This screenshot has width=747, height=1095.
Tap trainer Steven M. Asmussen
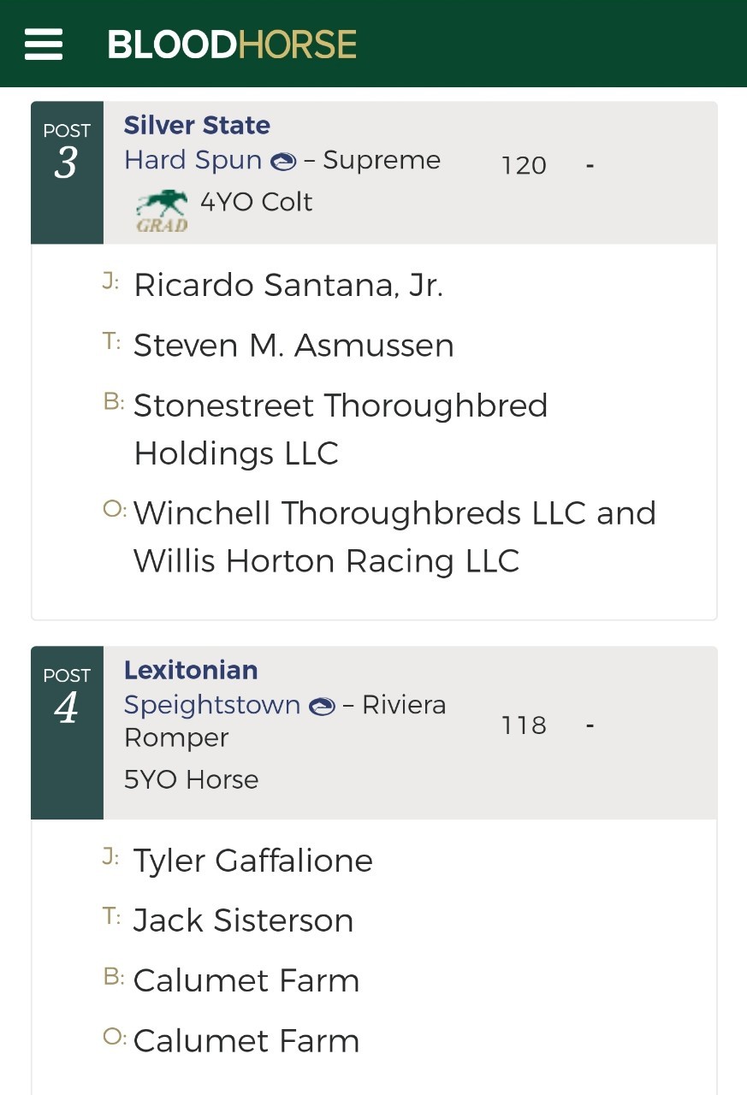pos(293,346)
